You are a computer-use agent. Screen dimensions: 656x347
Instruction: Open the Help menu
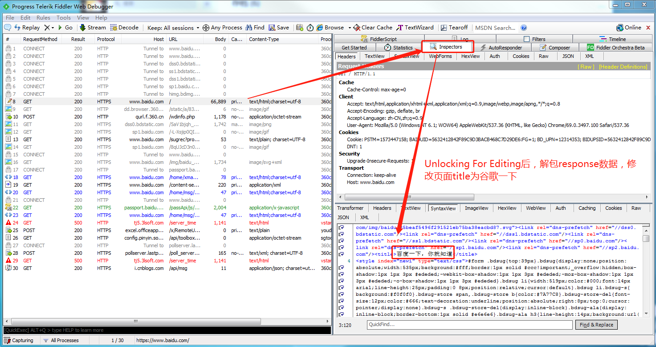click(101, 18)
